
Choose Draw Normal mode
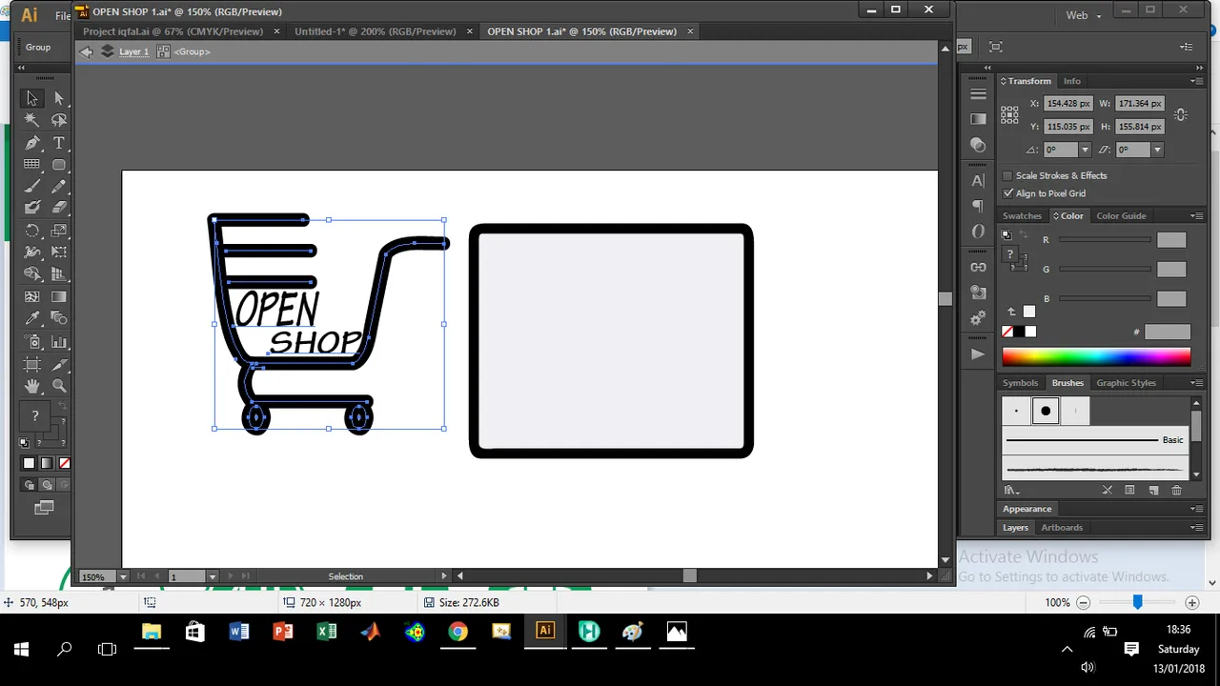pos(30,485)
